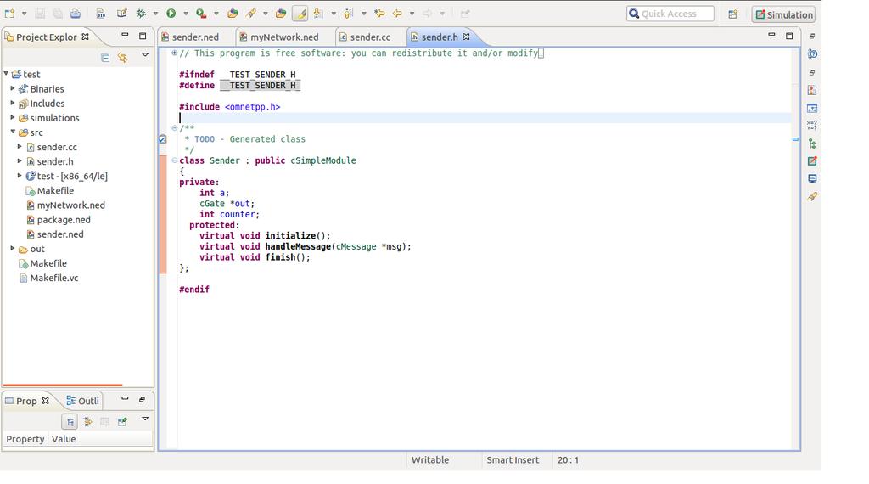Viewport: 869px width, 484px height.
Task: Click the Open Type folder icon
Action: (233, 14)
